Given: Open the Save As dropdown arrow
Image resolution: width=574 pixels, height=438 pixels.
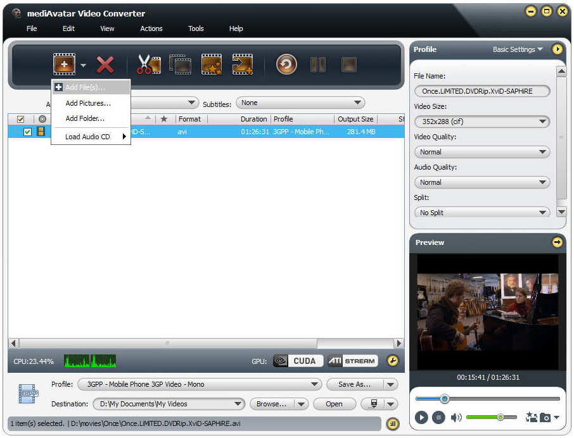Looking at the screenshot, I should (391, 384).
